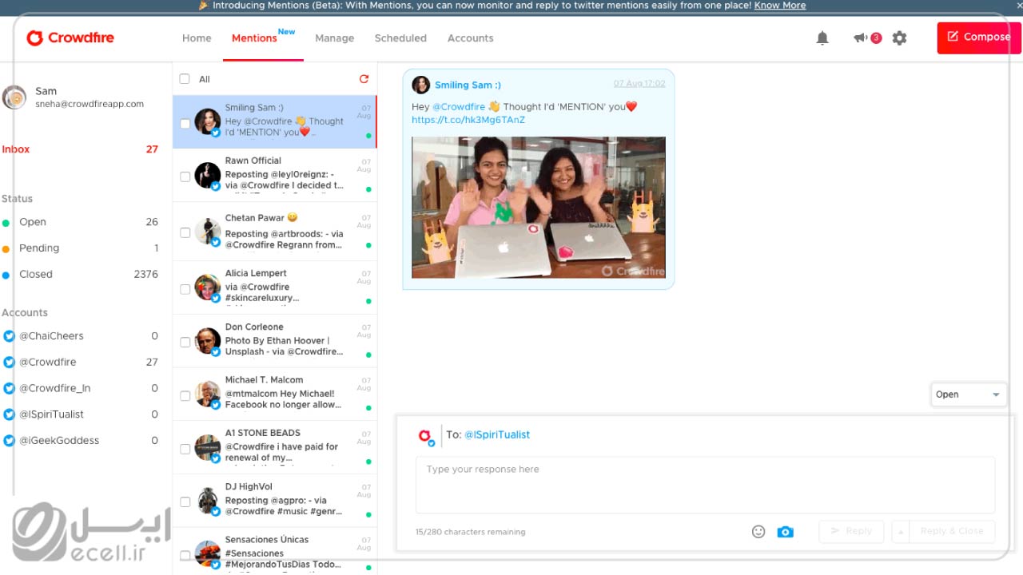Viewport: 1023px width, 575px height.
Task: Click the @Crowdfire mention in the tweet
Action: point(459,107)
